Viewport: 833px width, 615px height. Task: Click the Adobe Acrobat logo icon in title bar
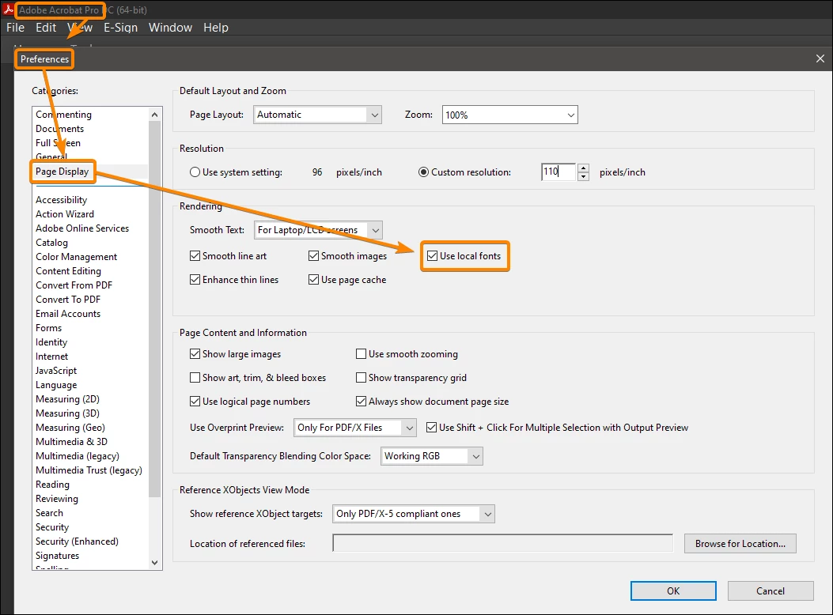pyautogui.click(x=8, y=9)
